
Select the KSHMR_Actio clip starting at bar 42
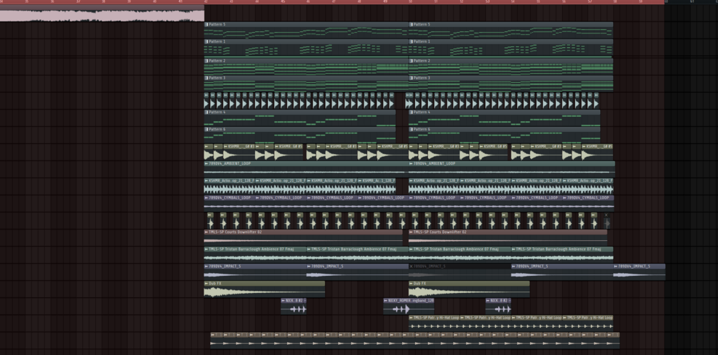229,186
